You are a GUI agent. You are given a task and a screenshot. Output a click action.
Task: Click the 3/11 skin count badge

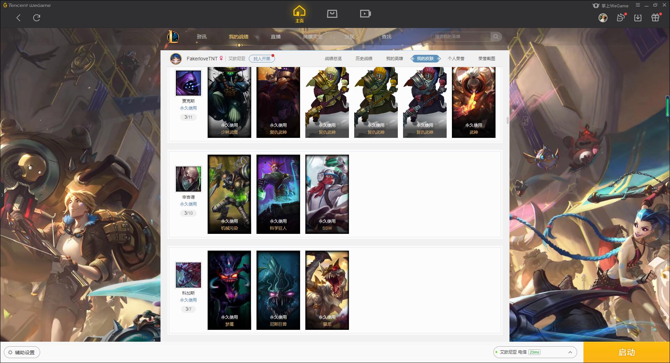(x=188, y=117)
